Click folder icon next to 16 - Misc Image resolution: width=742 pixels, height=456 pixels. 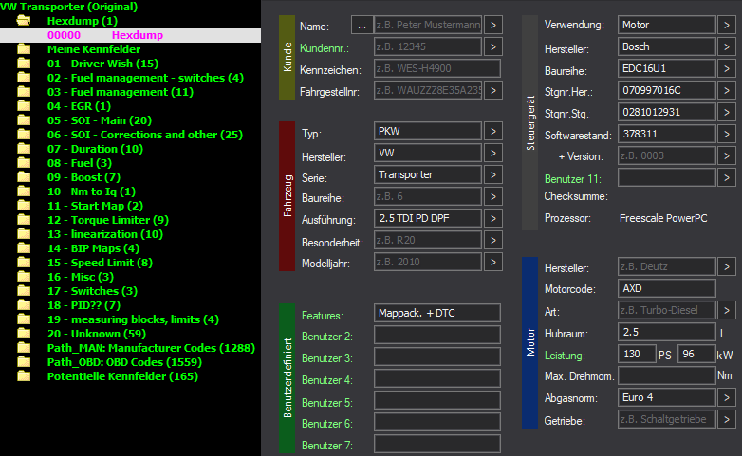click(24, 277)
